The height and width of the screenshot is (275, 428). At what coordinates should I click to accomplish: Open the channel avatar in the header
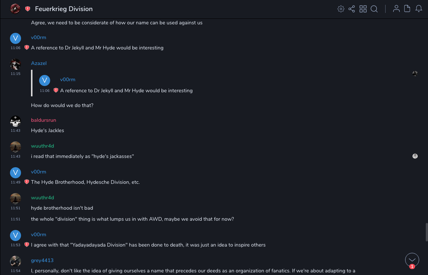point(15,9)
